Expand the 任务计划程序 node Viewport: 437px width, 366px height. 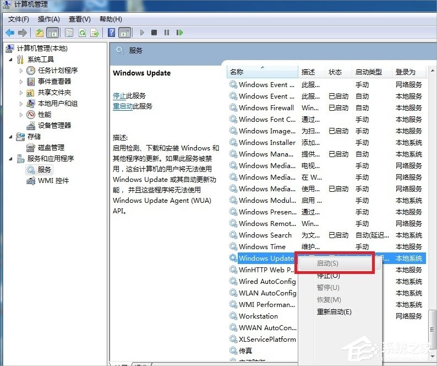pyautogui.click(x=21, y=71)
